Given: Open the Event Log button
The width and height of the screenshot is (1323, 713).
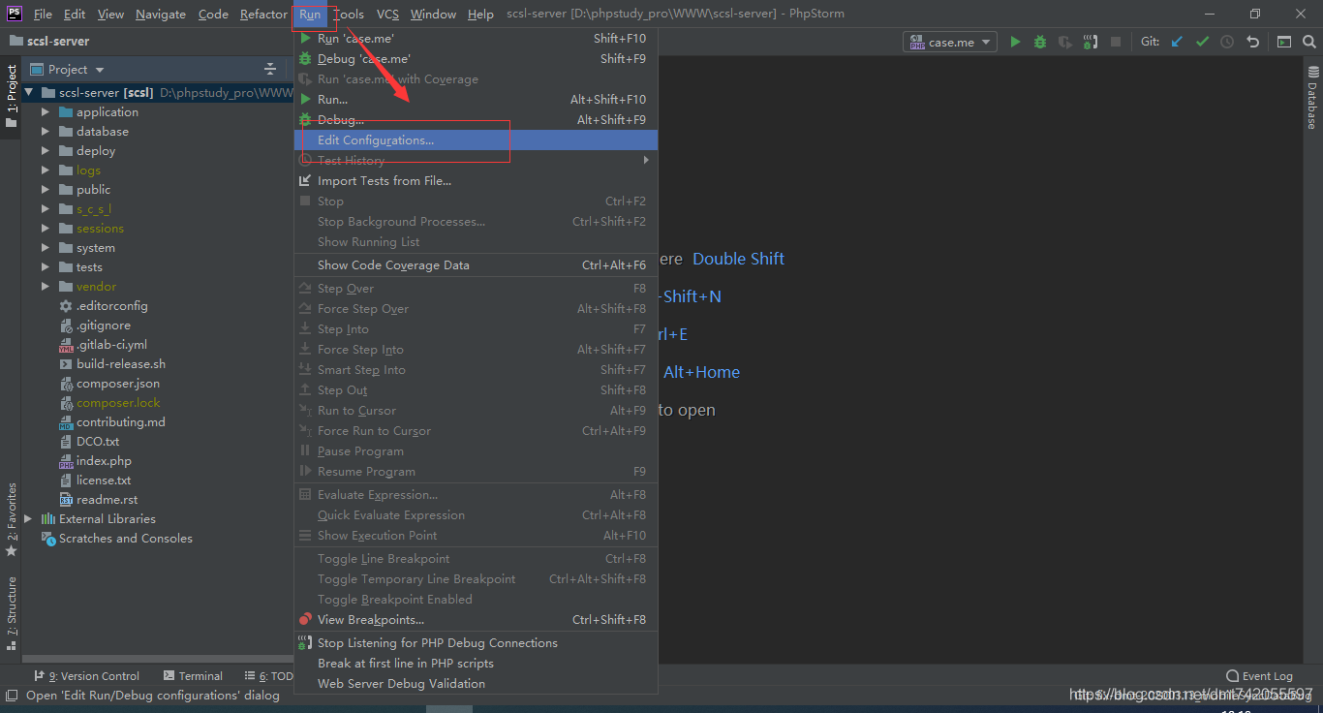Looking at the screenshot, I should [x=1259, y=676].
